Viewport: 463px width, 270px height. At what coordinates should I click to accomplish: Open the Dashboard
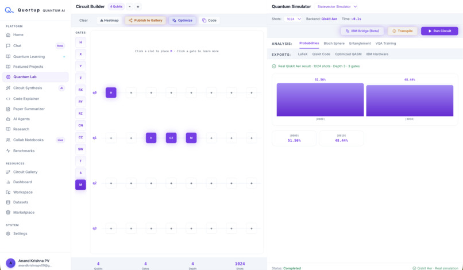[36, 182]
